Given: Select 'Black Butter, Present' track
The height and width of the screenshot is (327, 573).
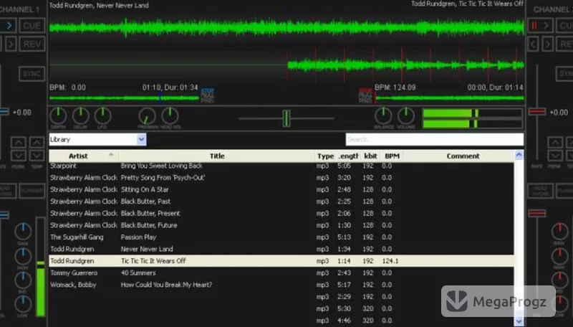Looking at the screenshot, I should pyautogui.click(x=281, y=213).
